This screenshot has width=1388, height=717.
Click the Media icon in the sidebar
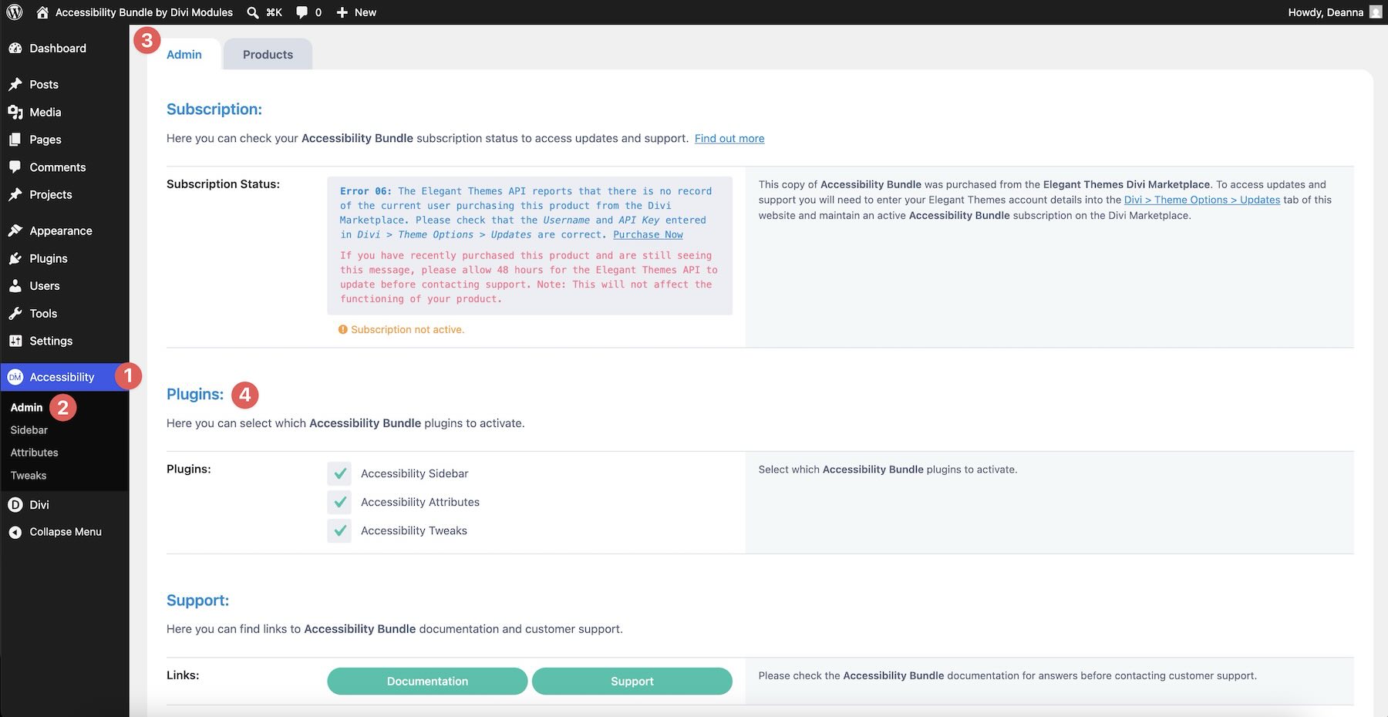pyautogui.click(x=15, y=112)
